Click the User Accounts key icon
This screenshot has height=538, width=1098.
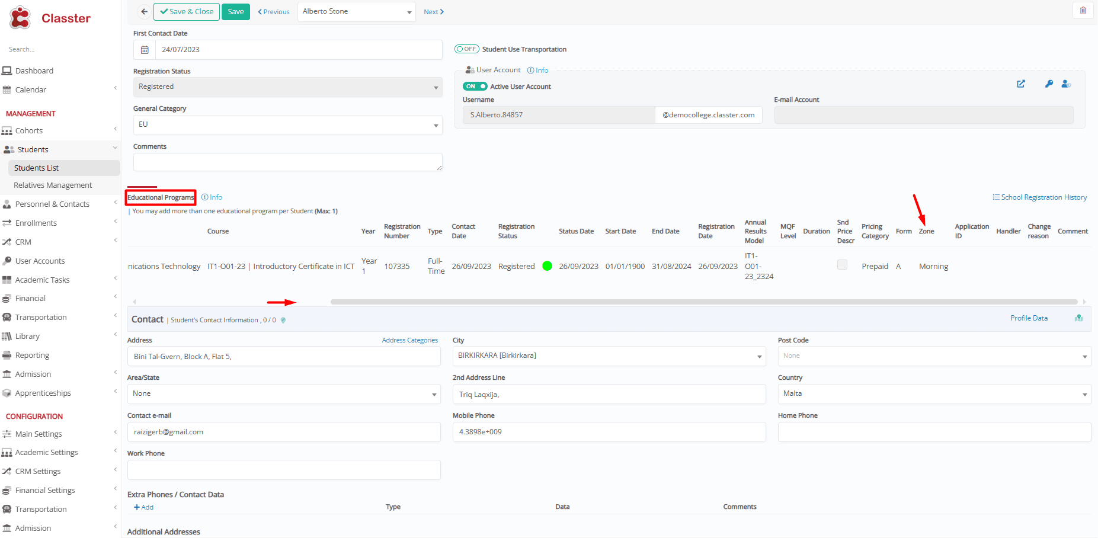coord(7,261)
